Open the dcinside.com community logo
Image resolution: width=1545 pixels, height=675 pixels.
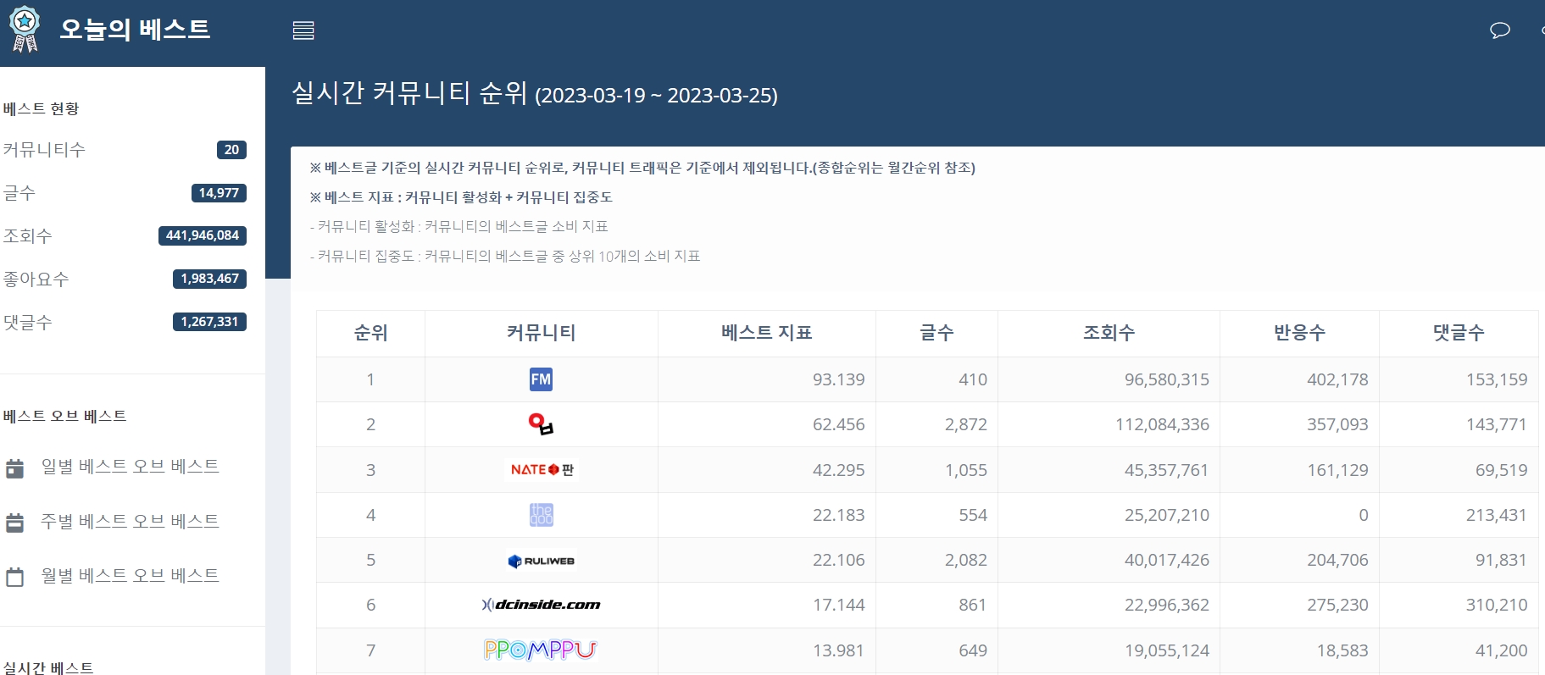[x=541, y=605]
